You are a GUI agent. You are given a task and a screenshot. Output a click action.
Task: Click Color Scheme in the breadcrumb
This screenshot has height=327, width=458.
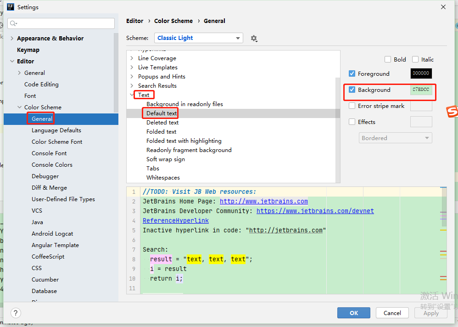pyautogui.click(x=173, y=21)
